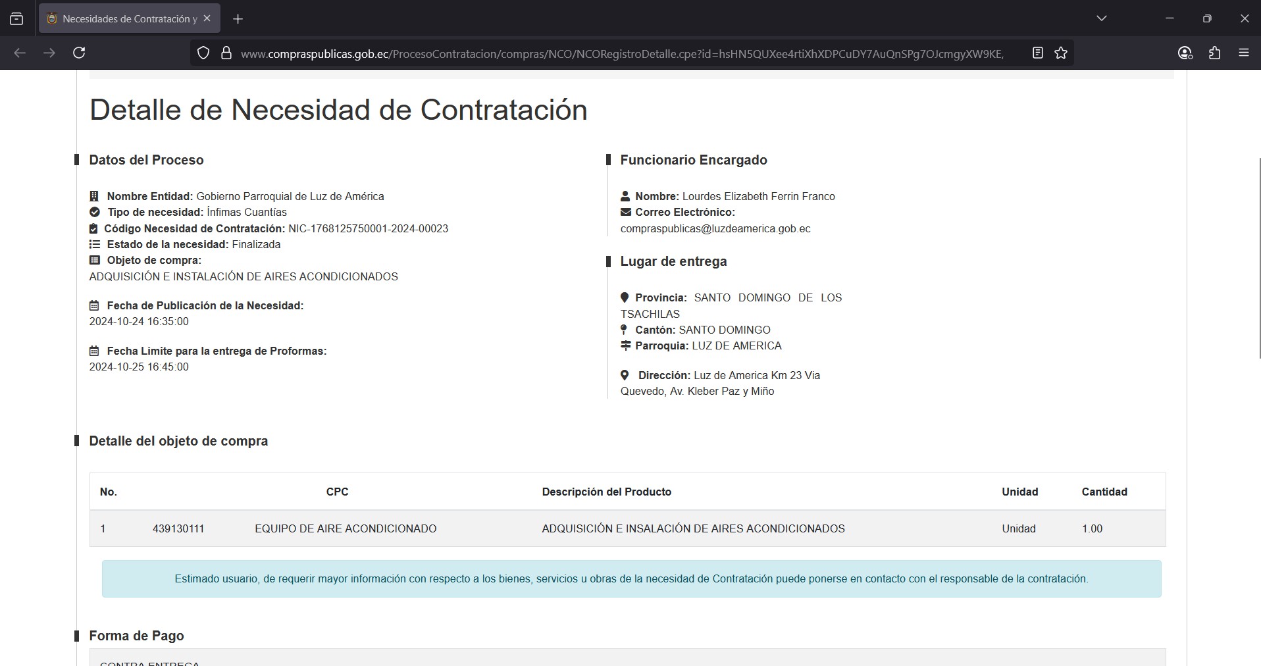Click the Finalizada status value
The width and height of the screenshot is (1261, 666).
[x=256, y=244]
